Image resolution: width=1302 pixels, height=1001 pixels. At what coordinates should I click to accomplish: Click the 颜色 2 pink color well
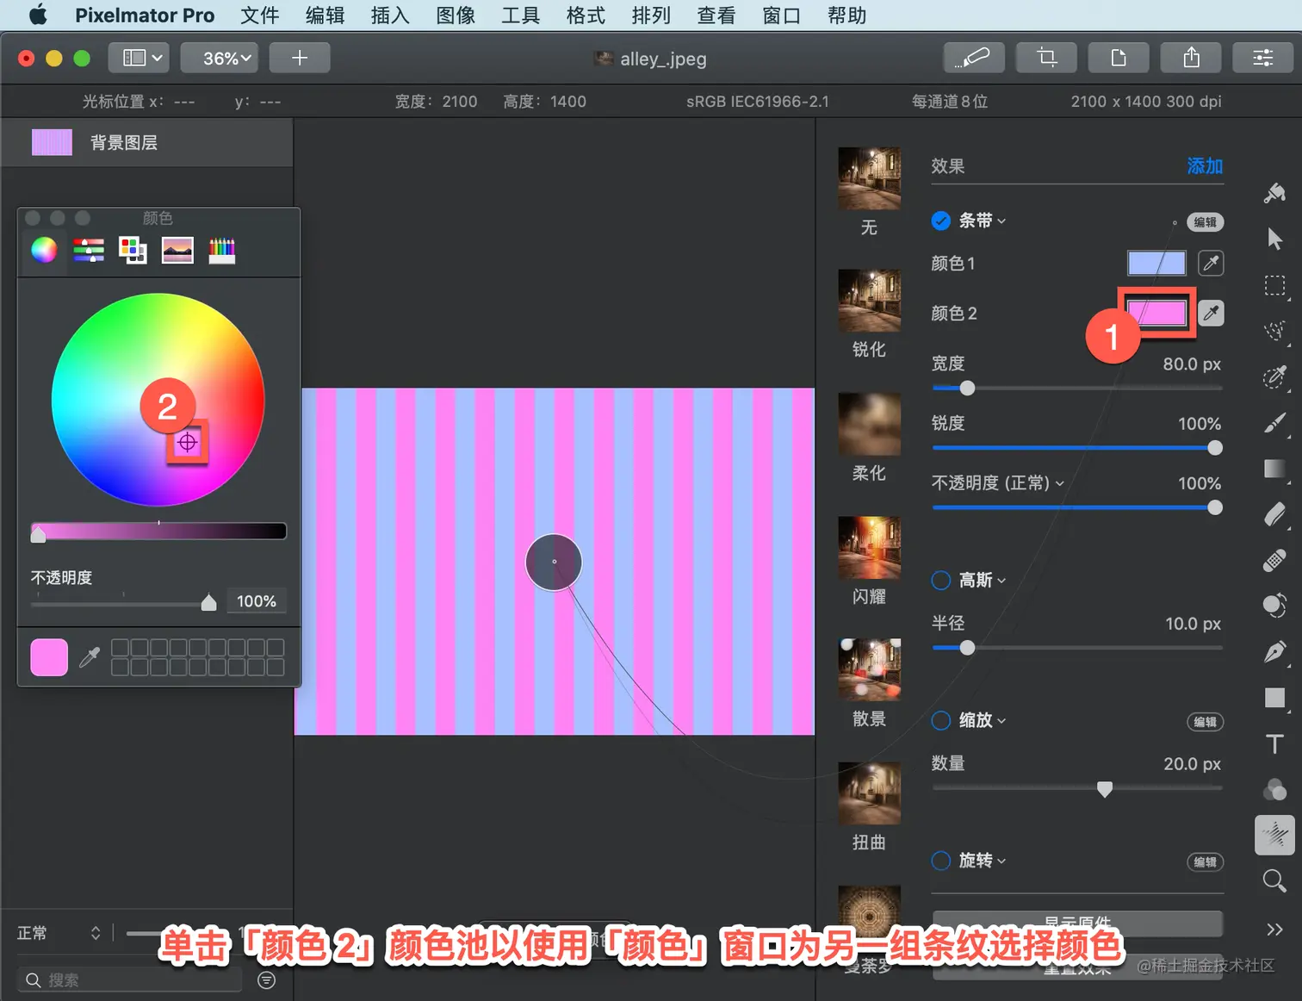point(1156,313)
